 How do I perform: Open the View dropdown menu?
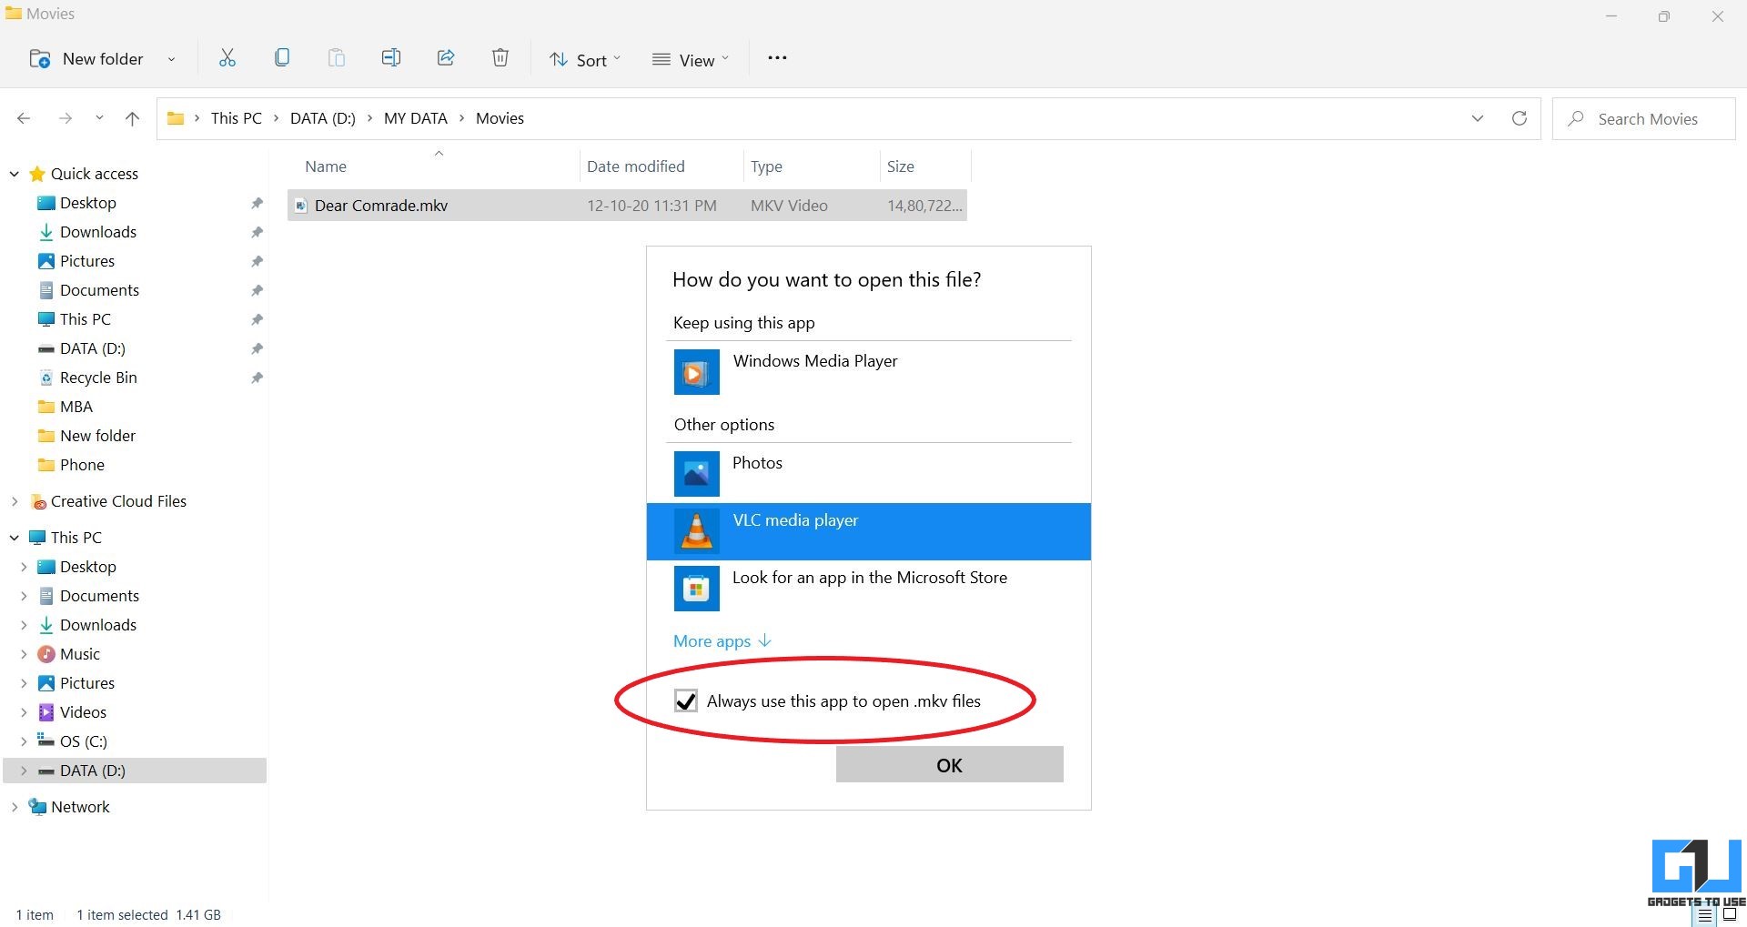691,60
